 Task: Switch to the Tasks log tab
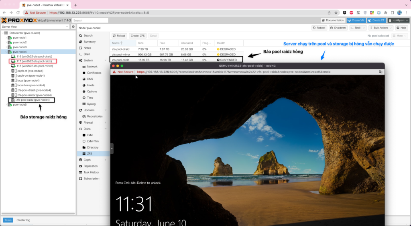pyautogui.click(x=8, y=220)
